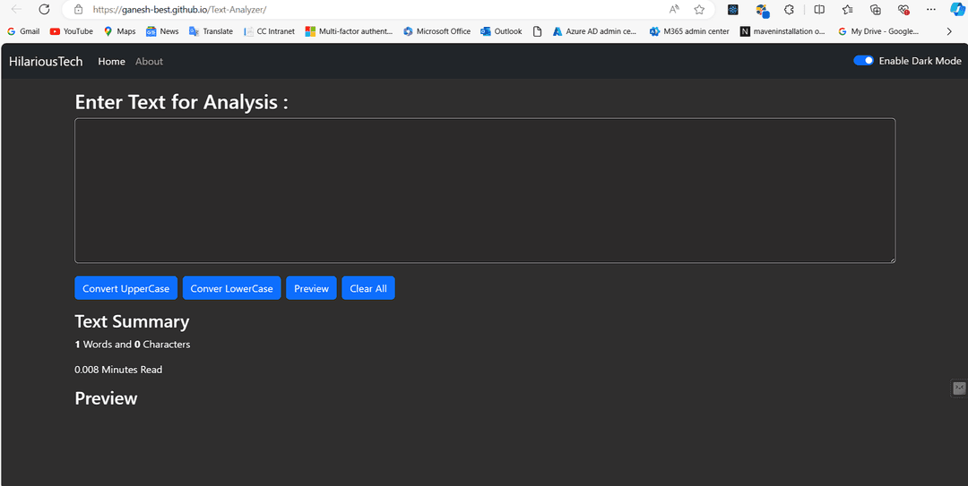Open Split screen icon
Image resolution: width=968 pixels, height=486 pixels.
(819, 9)
